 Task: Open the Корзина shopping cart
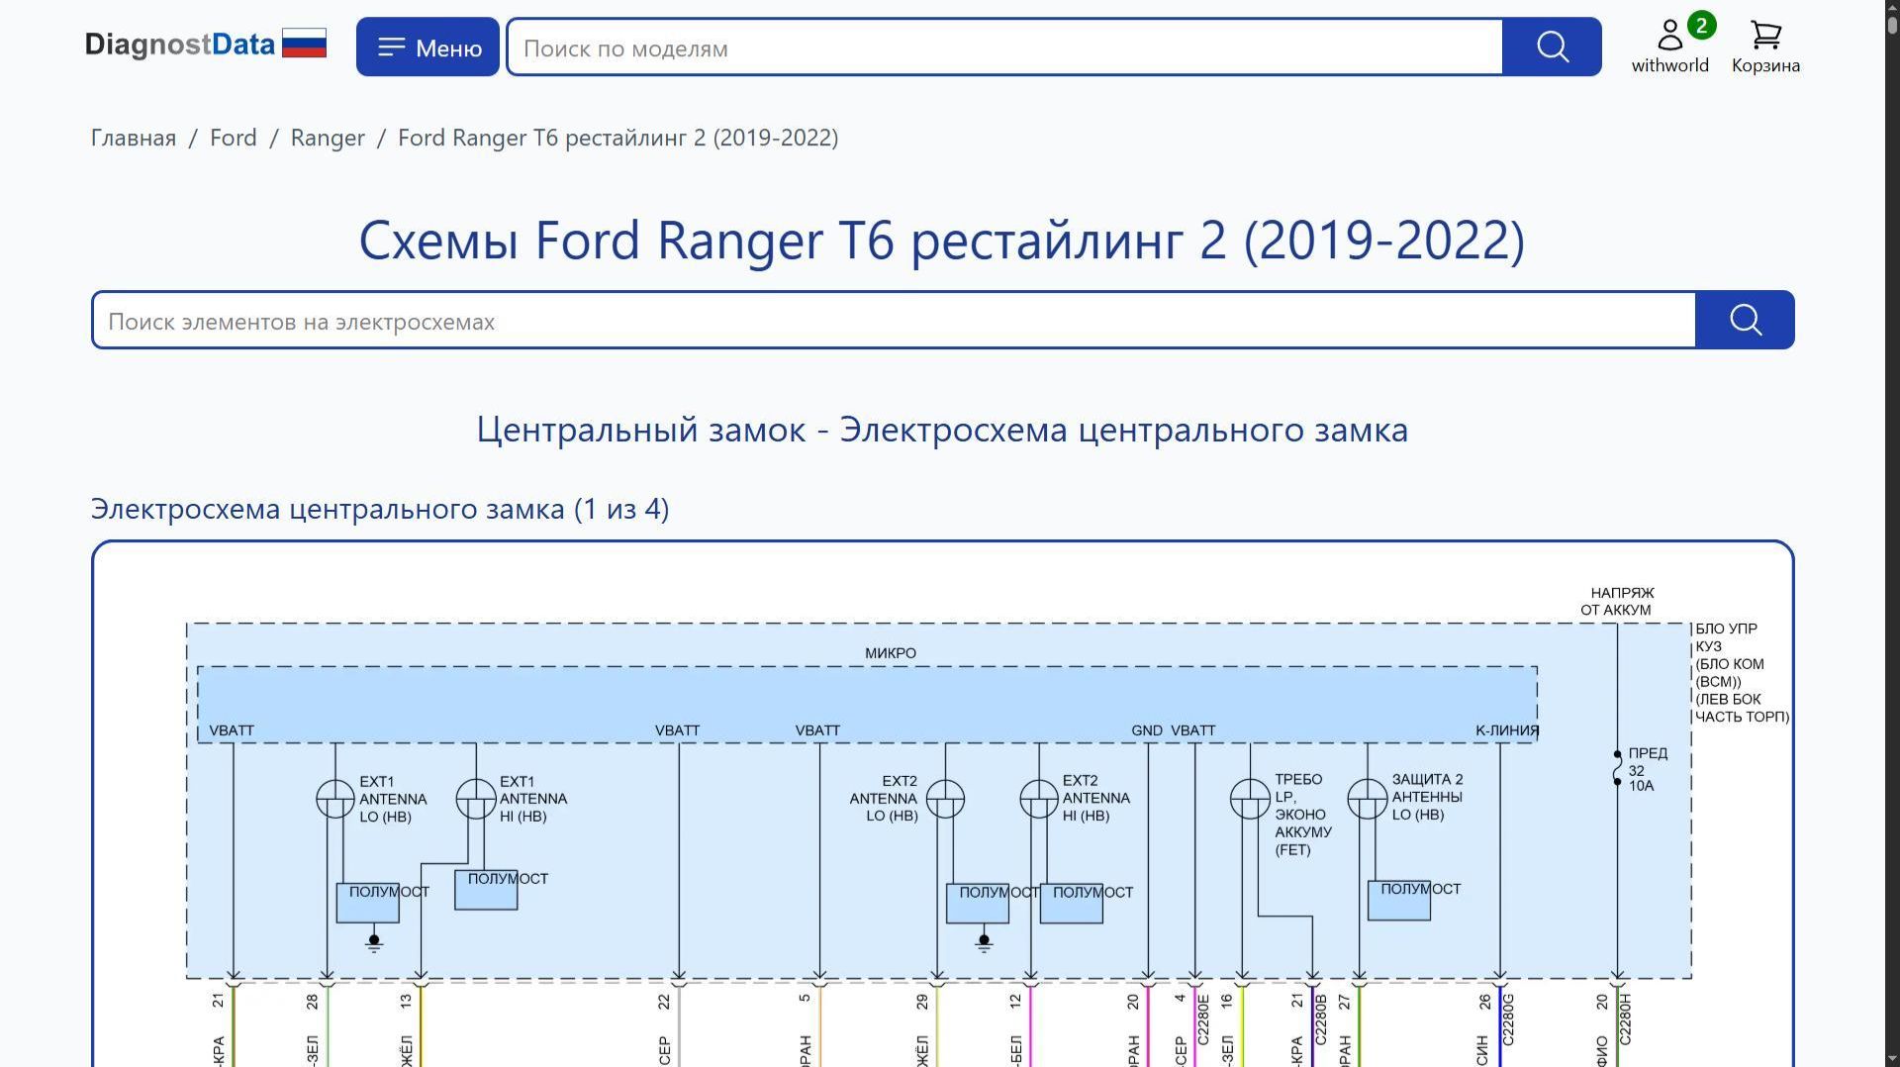[x=1765, y=47]
